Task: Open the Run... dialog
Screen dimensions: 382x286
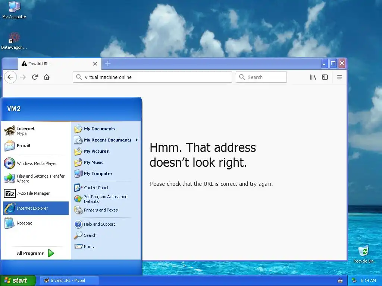Action: click(106, 247)
